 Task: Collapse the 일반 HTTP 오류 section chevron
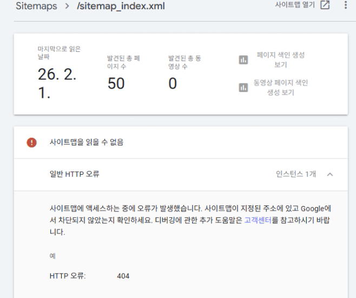331,174
